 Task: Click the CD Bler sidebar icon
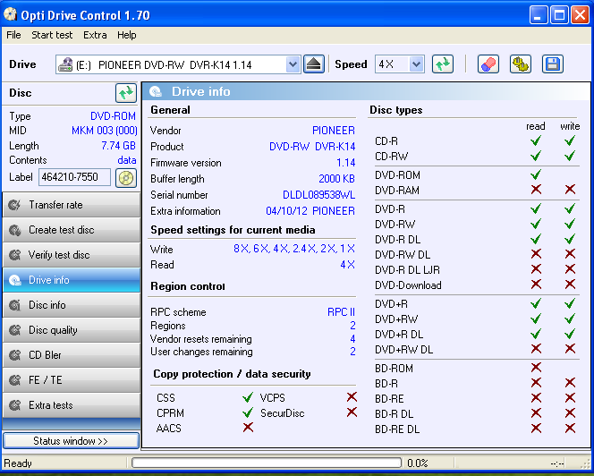(14, 355)
